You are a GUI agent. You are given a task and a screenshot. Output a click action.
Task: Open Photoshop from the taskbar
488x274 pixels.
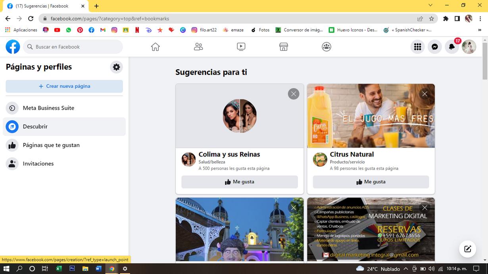(72, 269)
